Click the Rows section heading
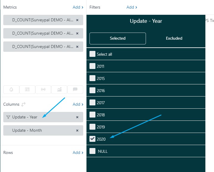Screen dimensions: 214x172 point(8,152)
